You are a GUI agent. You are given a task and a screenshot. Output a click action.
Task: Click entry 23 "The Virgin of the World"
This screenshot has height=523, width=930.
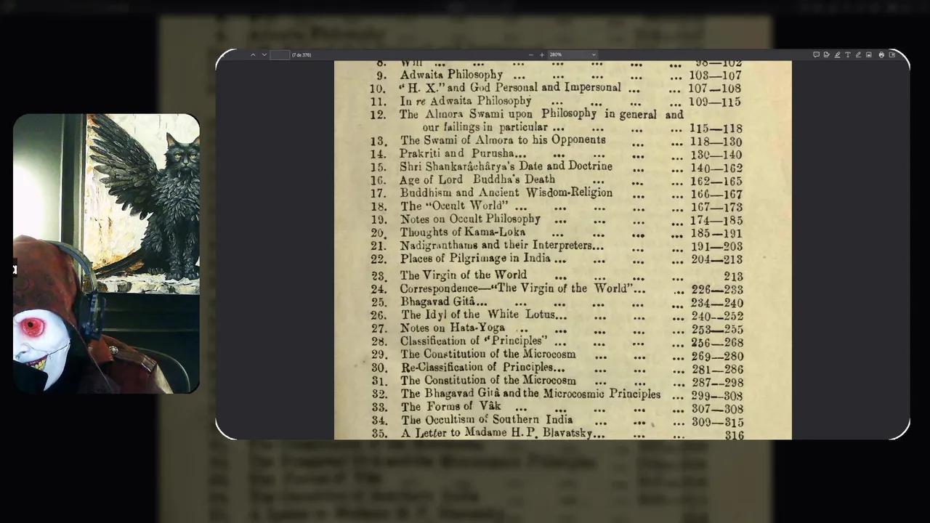tap(464, 275)
